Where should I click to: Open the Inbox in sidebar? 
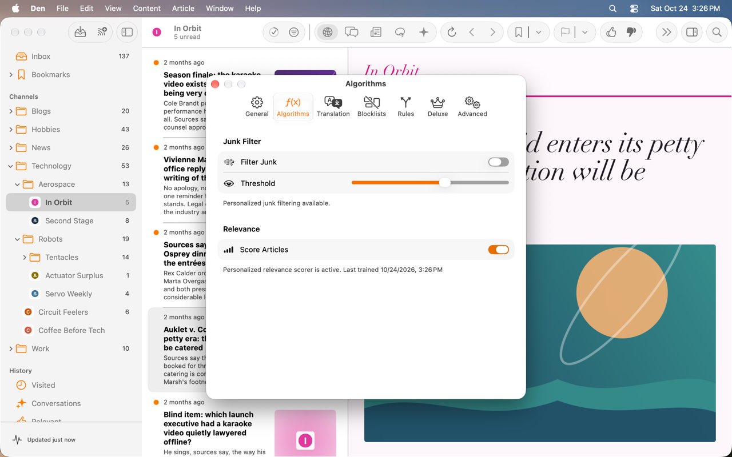tap(71, 57)
